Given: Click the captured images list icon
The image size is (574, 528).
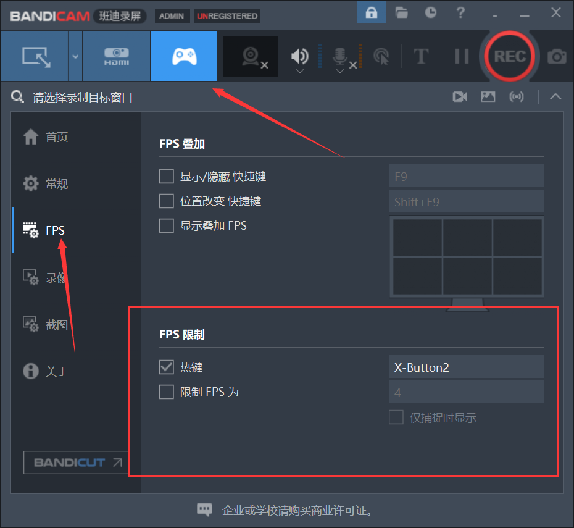Looking at the screenshot, I should pyautogui.click(x=488, y=96).
